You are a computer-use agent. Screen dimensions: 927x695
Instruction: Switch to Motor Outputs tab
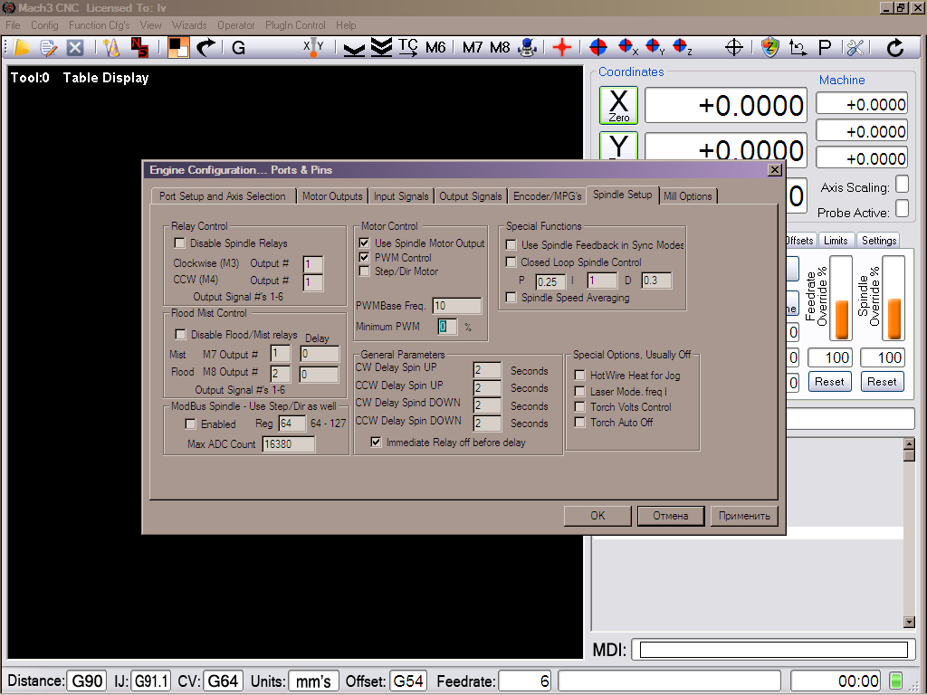[x=332, y=196]
